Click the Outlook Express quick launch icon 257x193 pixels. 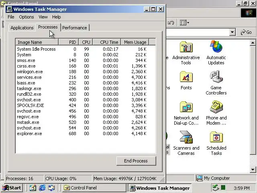pos(51,188)
